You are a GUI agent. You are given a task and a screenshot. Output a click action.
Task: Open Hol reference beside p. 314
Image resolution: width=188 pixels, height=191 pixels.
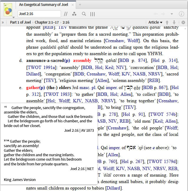click(156, 60)
